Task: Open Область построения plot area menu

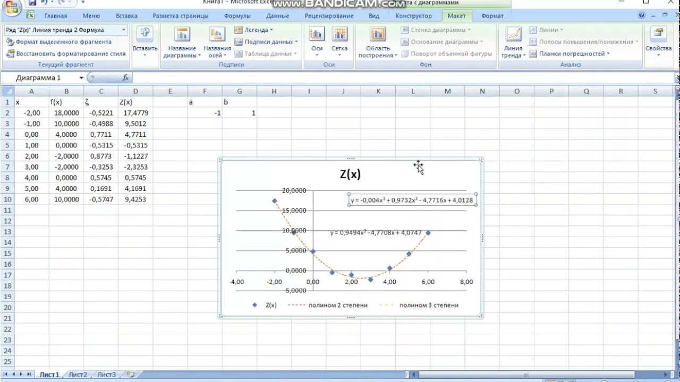Action: pos(378,43)
